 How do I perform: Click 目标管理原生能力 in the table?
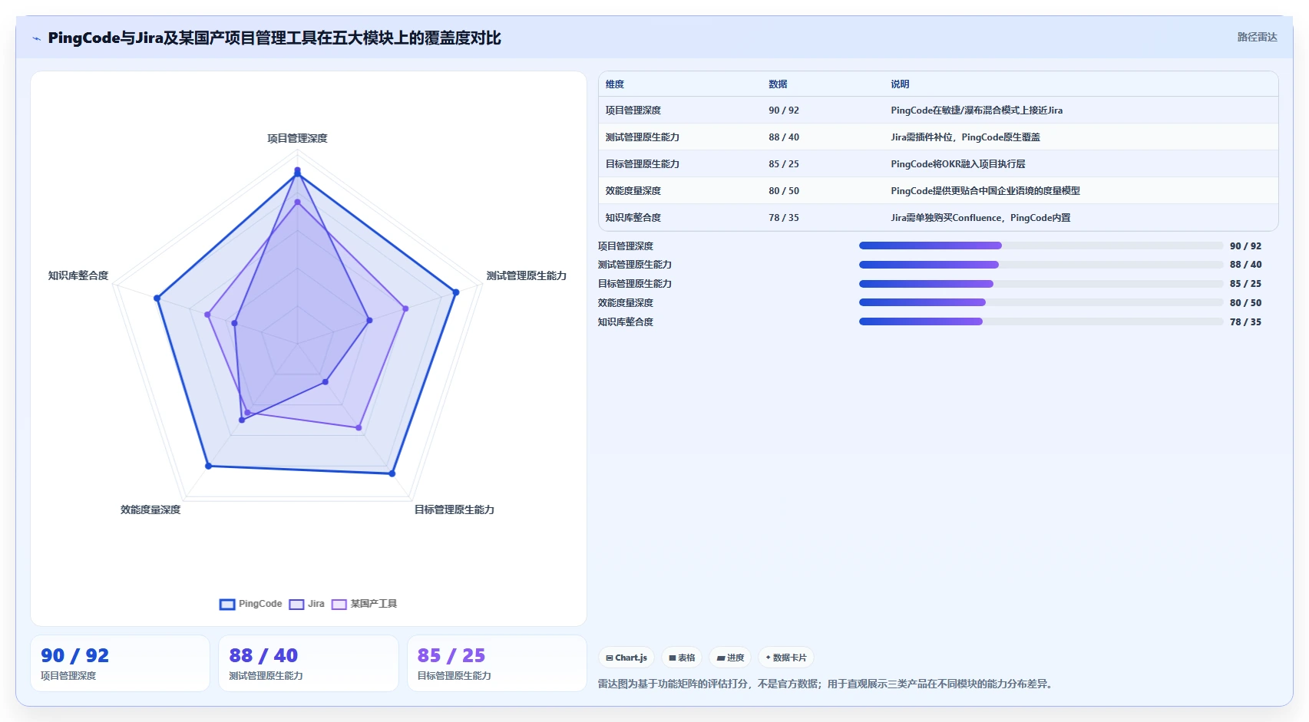tap(643, 164)
